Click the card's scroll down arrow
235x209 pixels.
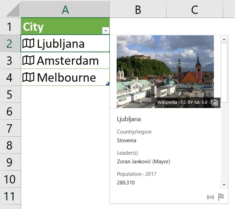coord(224,185)
